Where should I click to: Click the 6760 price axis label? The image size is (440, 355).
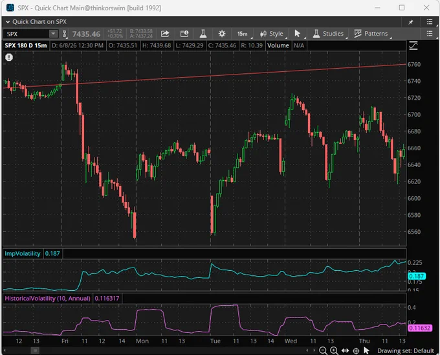click(x=414, y=64)
